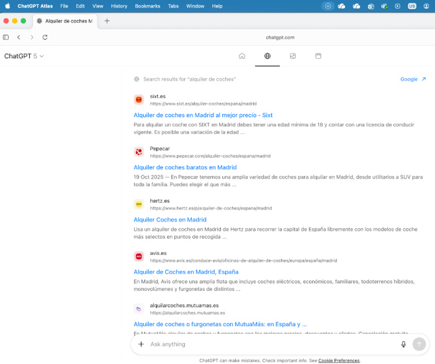435x364 pixels.
Task: Expand the ChatGPT 5 model selector
Action: [x=24, y=56]
